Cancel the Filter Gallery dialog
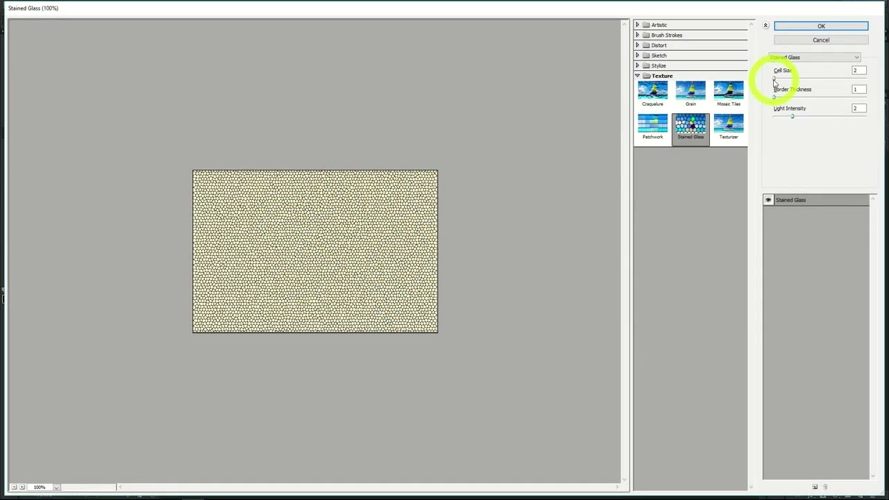 point(821,40)
